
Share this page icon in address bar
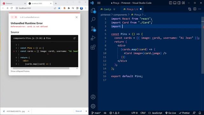click(55, 8)
